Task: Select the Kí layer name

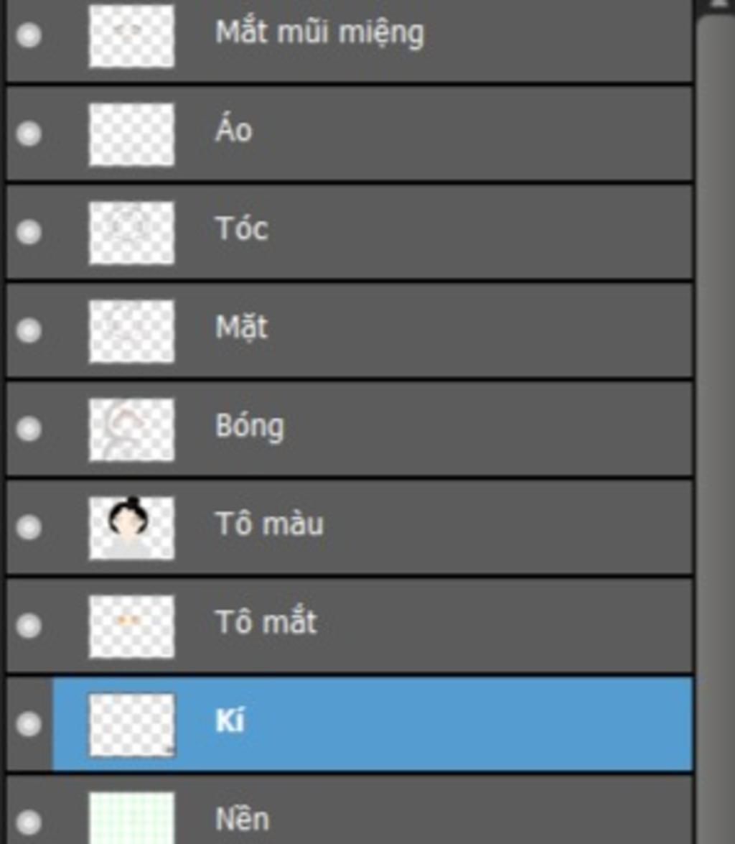Action: point(230,721)
